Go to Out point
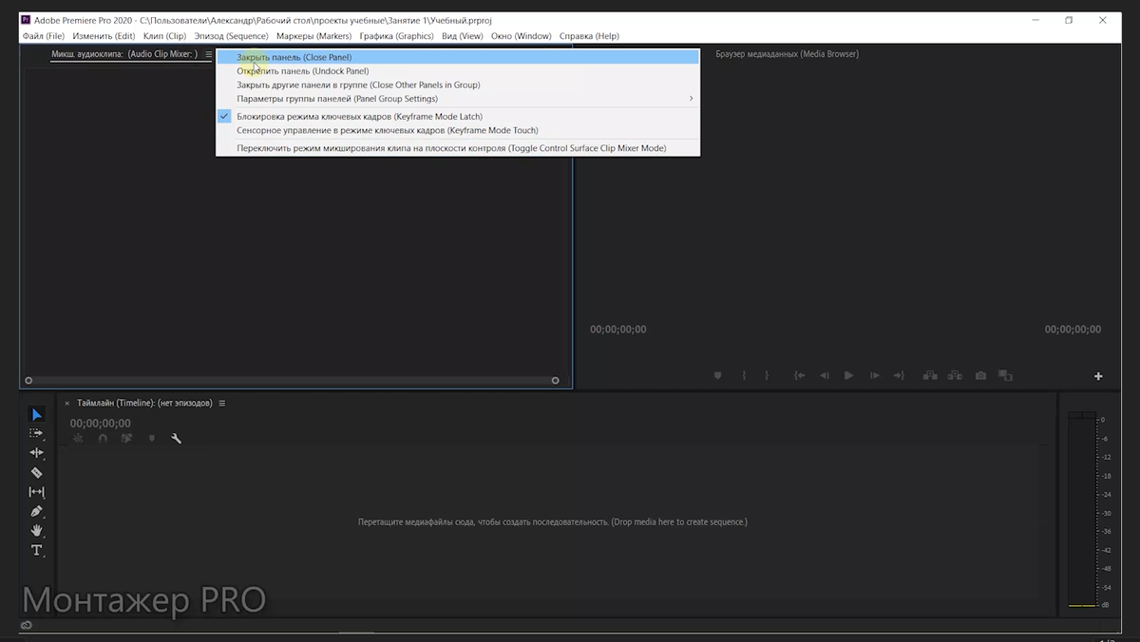This screenshot has height=642, width=1140. click(x=899, y=376)
